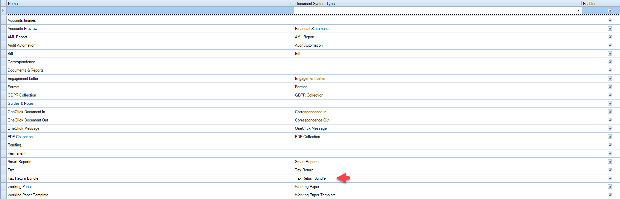Sort by Document System Type column header

438,3
